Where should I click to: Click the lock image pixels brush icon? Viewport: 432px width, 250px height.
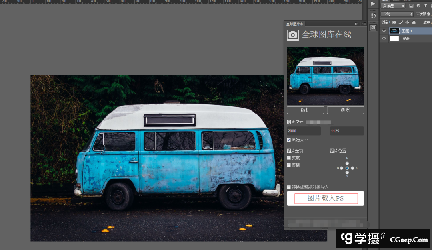click(x=400, y=23)
